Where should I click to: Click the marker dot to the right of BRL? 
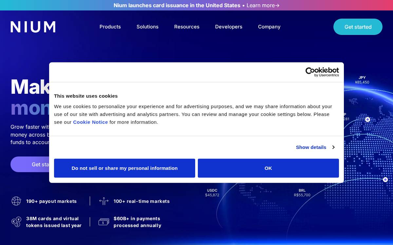tap(385, 180)
